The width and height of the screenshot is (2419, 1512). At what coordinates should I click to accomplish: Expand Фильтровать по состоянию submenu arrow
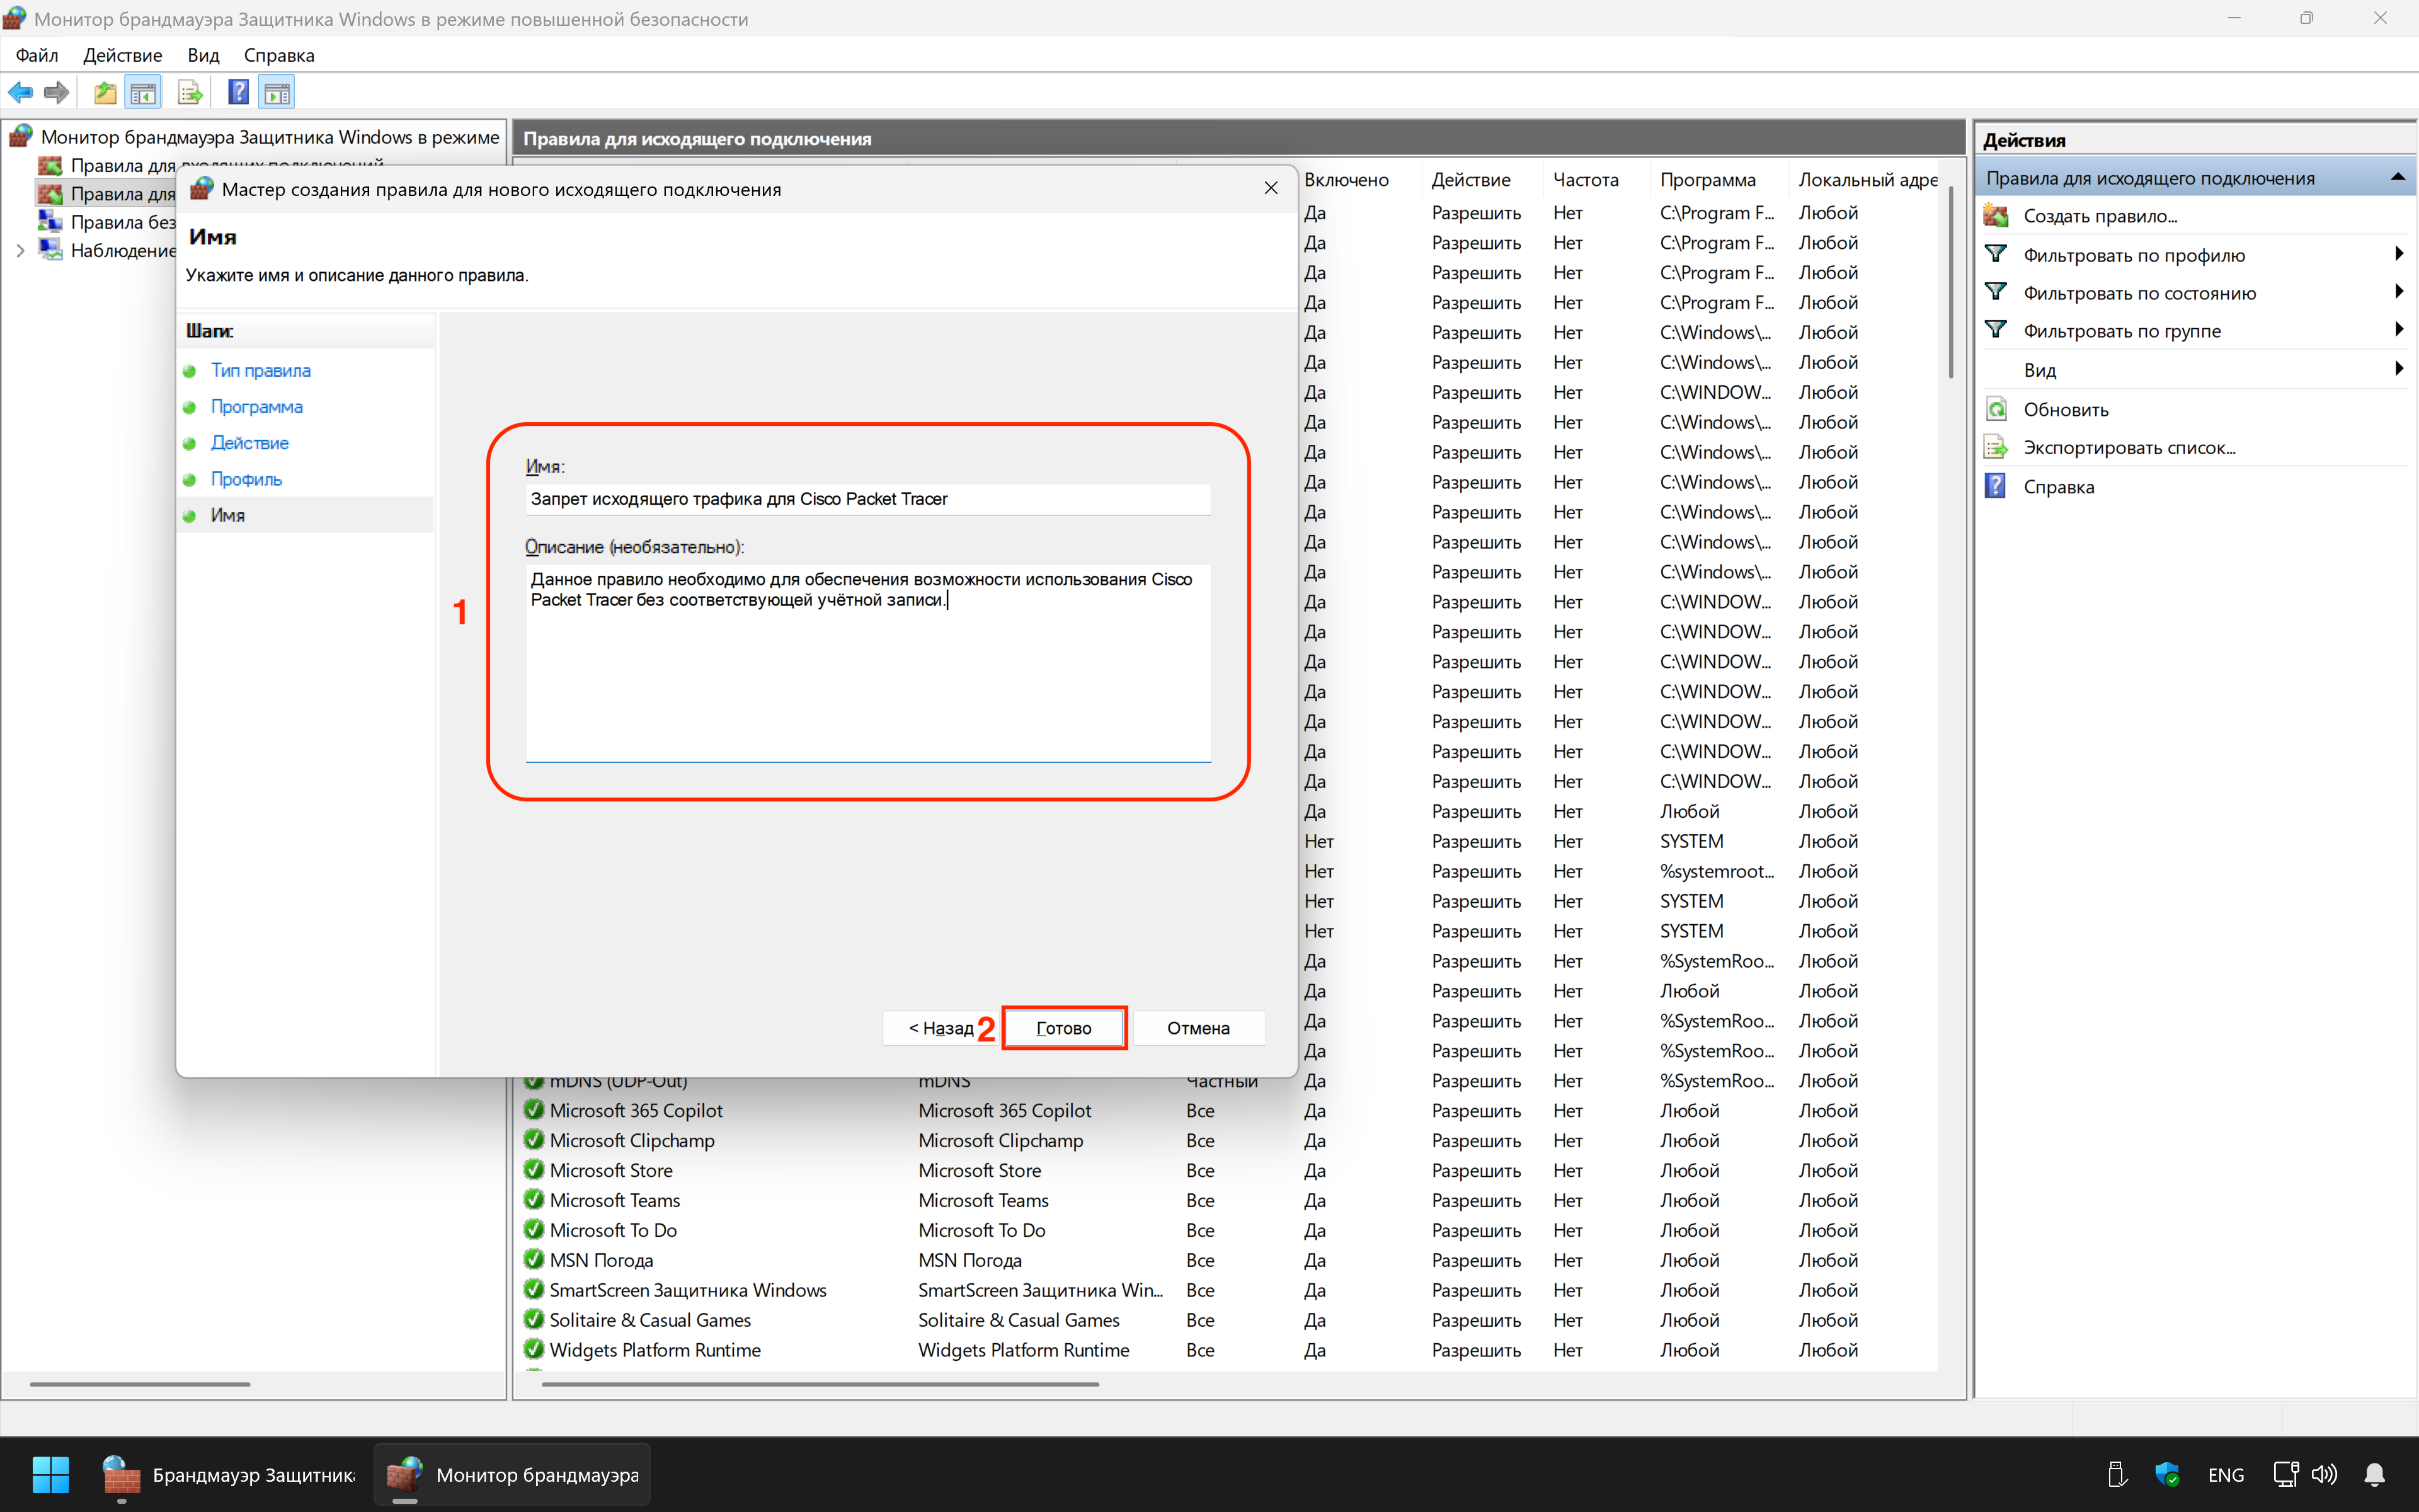click(x=2398, y=292)
